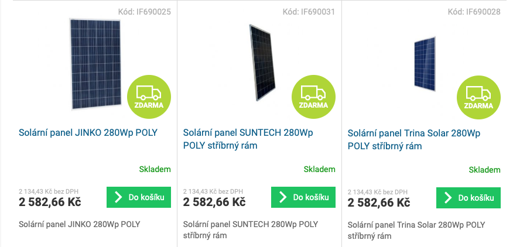Open the Trina Solar 280Wp panel image
The width and height of the screenshot is (513, 247).
425,64
